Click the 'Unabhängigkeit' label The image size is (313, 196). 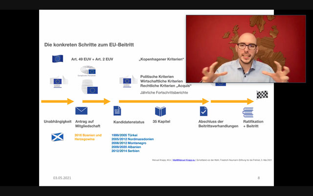click(x=58, y=122)
